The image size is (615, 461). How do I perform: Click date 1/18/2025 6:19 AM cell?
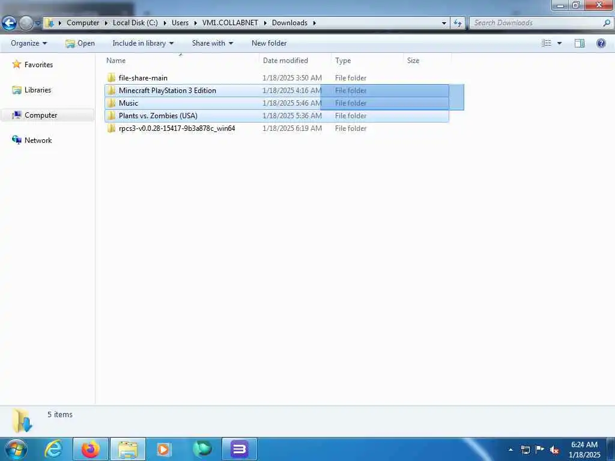(x=292, y=128)
